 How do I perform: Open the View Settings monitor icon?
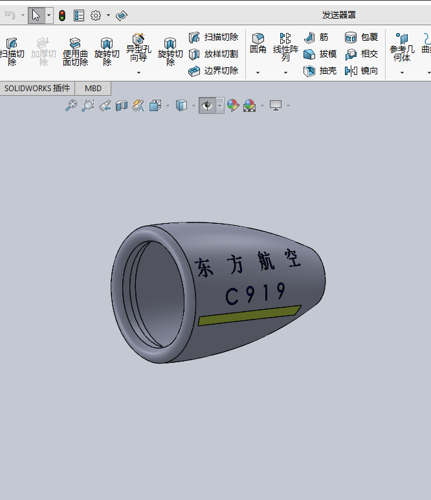[x=276, y=105]
